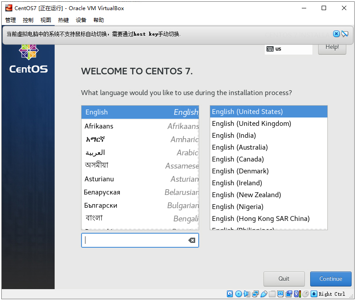Click the hard disk activity status icon
This screenshot has height=301, width=356.
[230, 294]
